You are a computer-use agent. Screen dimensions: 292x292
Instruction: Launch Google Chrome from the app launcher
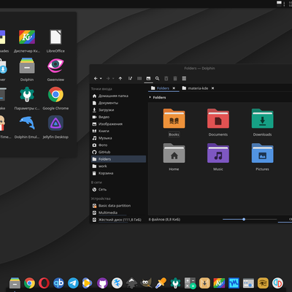tap(55, 99)
